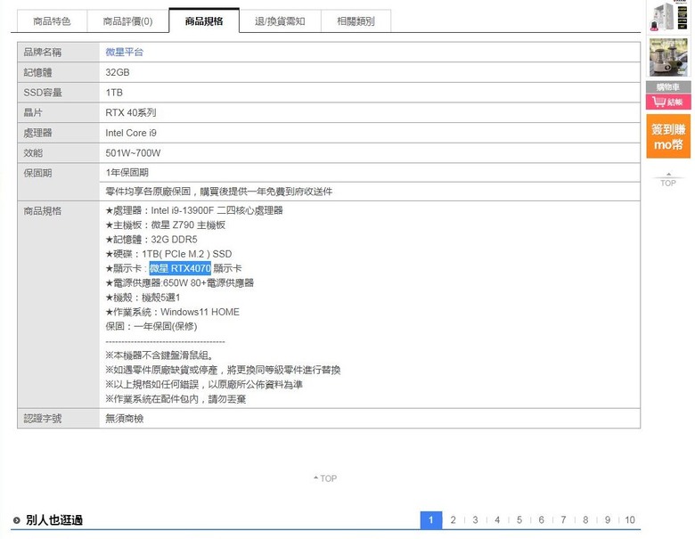Click the 認證字號 row label

pos(43,419)
